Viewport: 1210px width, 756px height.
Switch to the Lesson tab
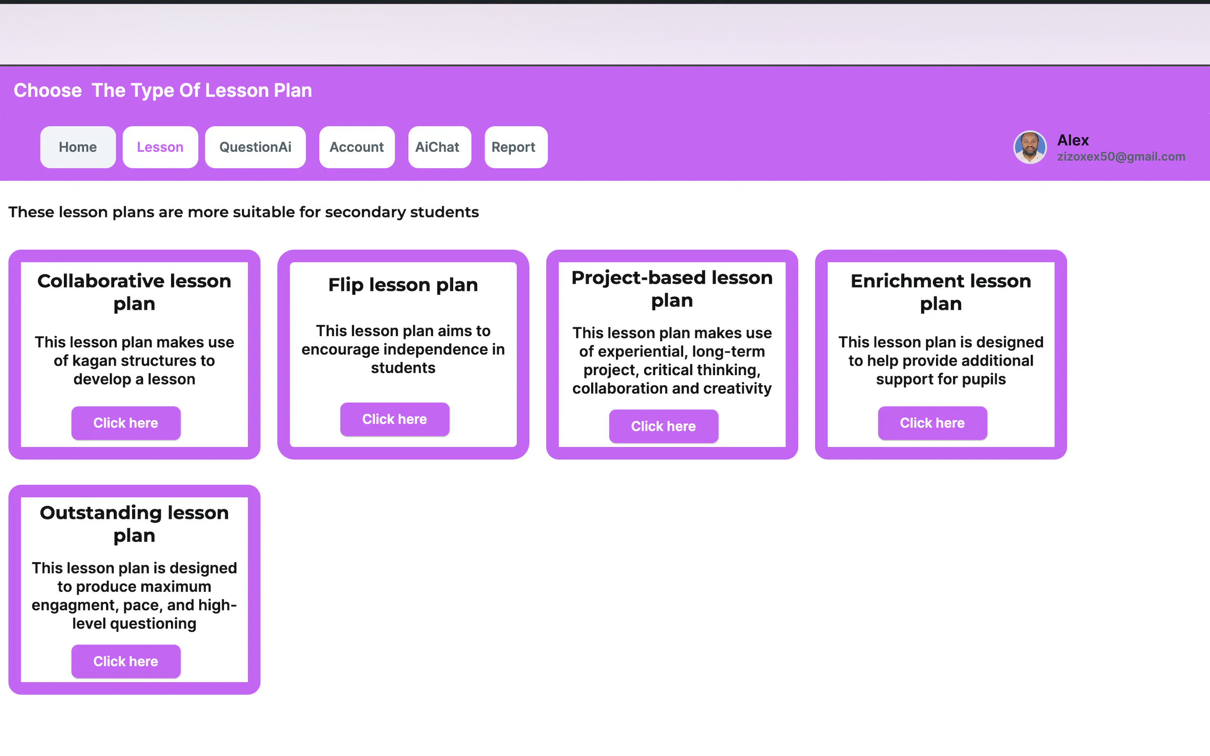pos(160,147)
